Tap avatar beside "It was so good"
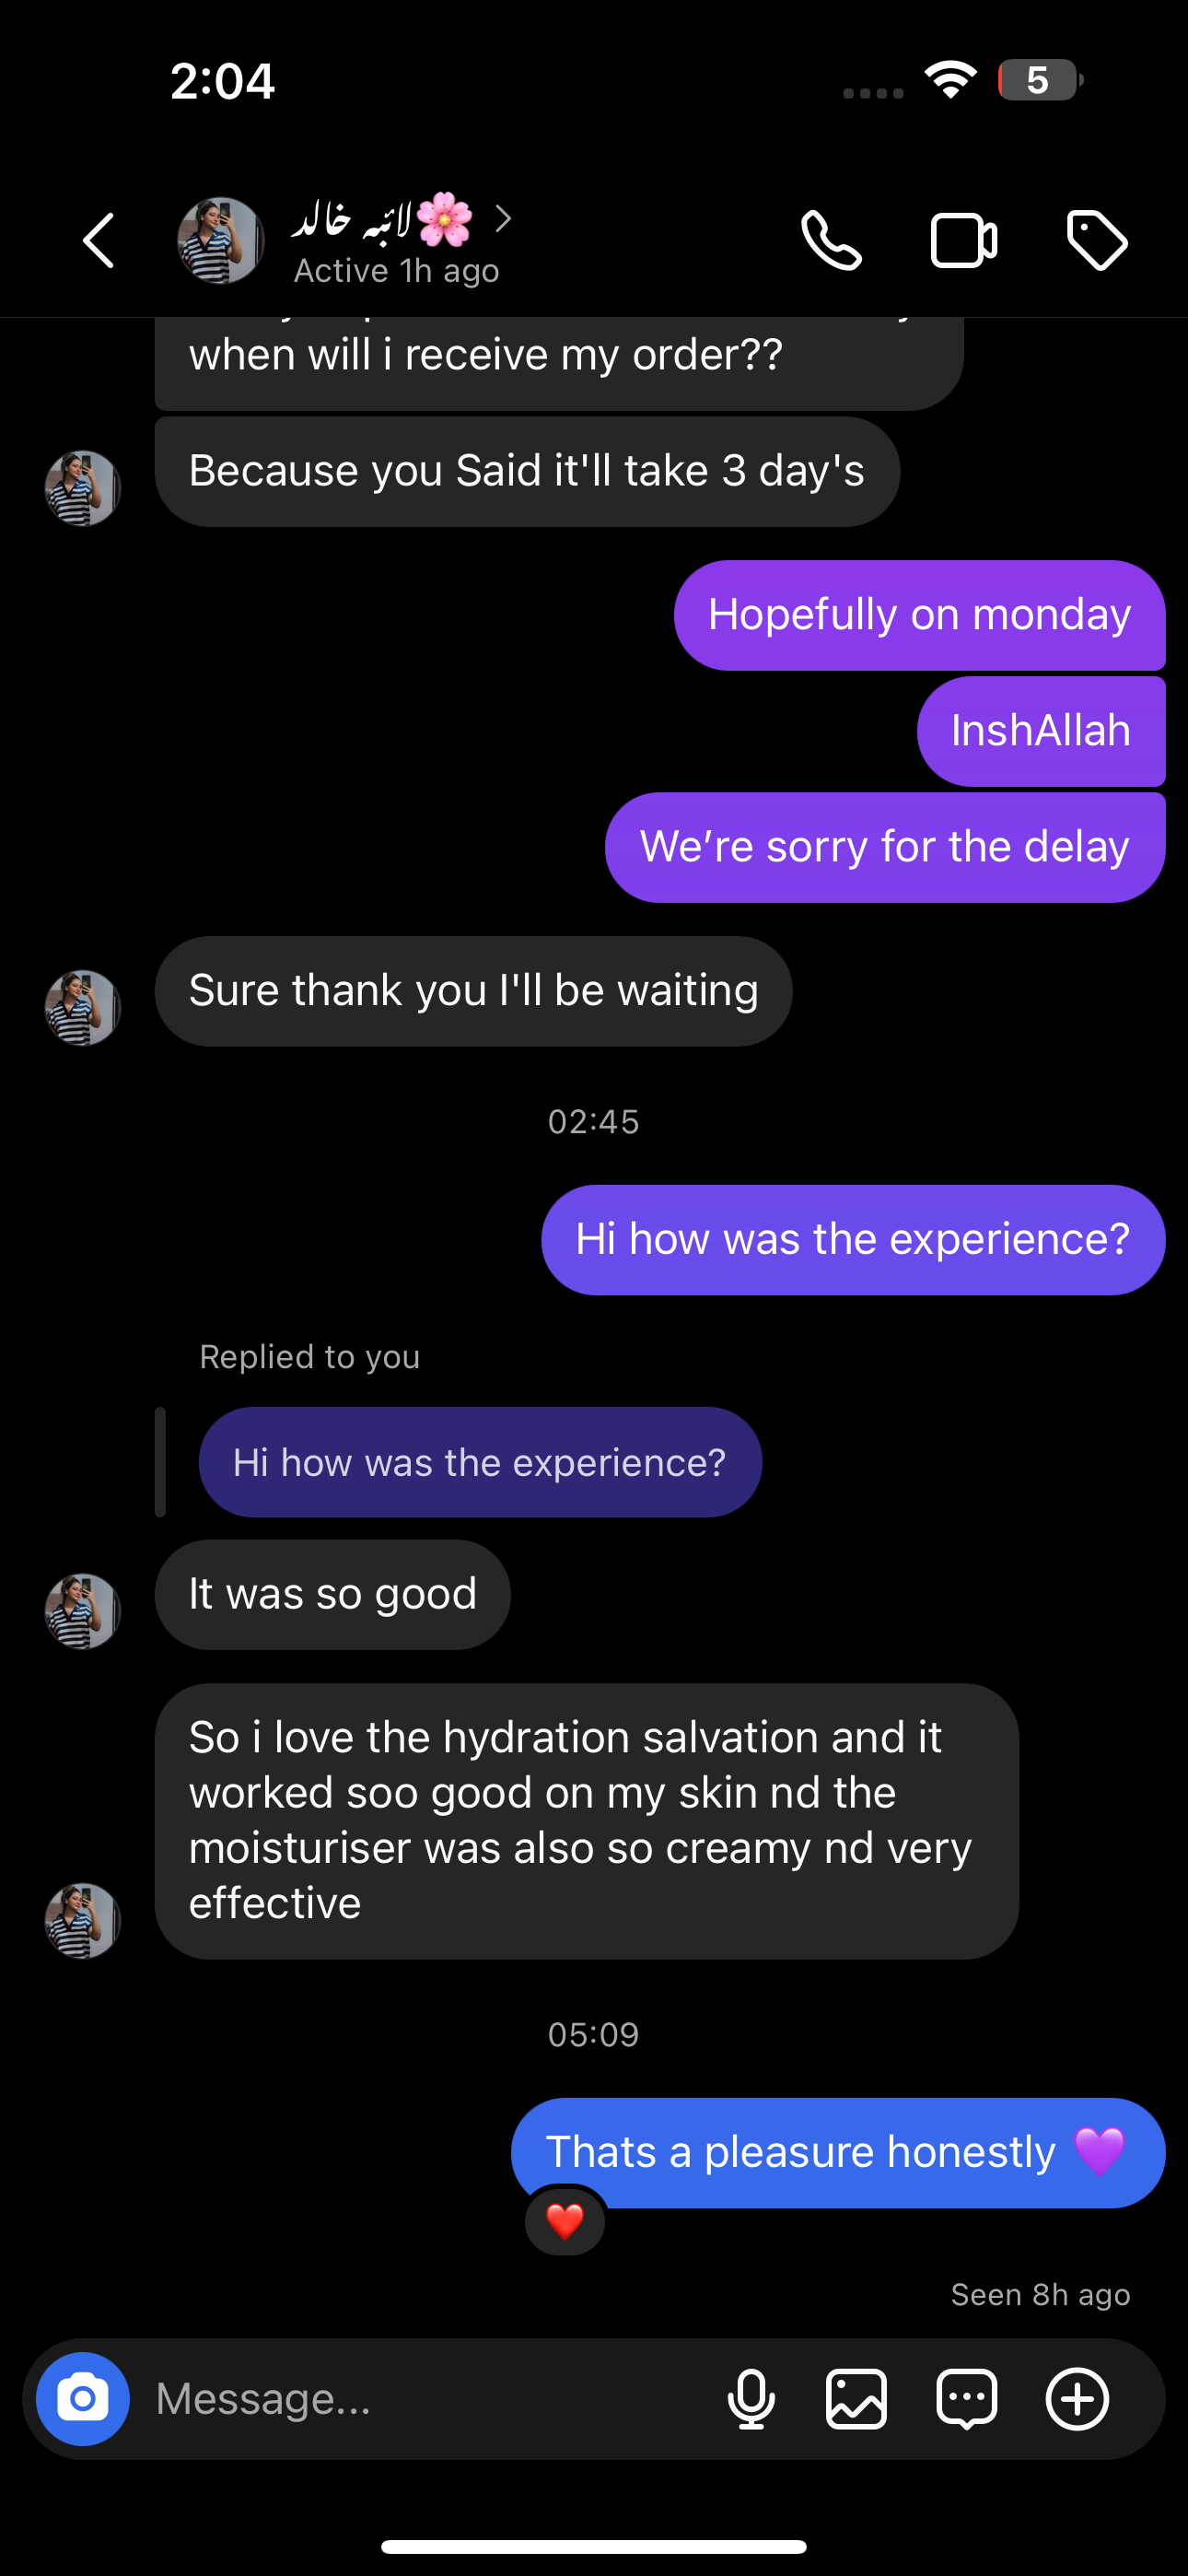This screenshot has height=2576, width=1188. pos(83,1611)
